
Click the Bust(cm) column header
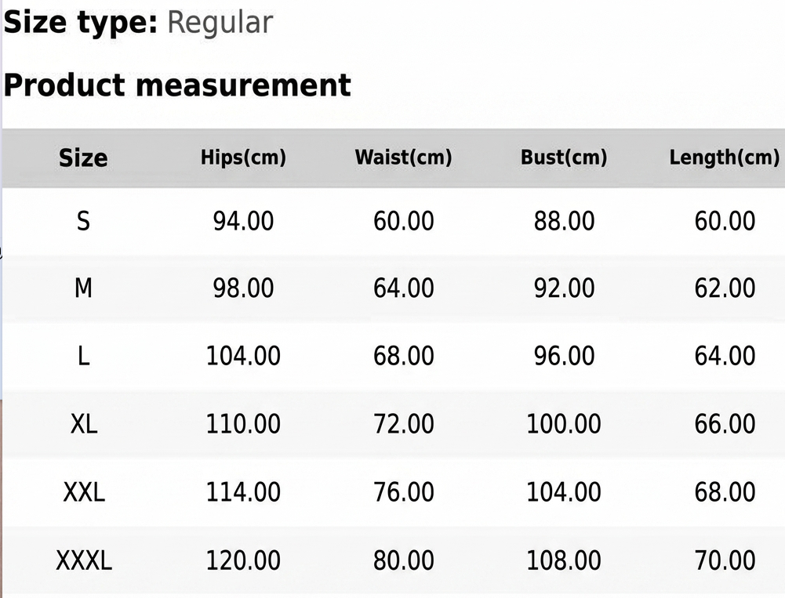564,158
